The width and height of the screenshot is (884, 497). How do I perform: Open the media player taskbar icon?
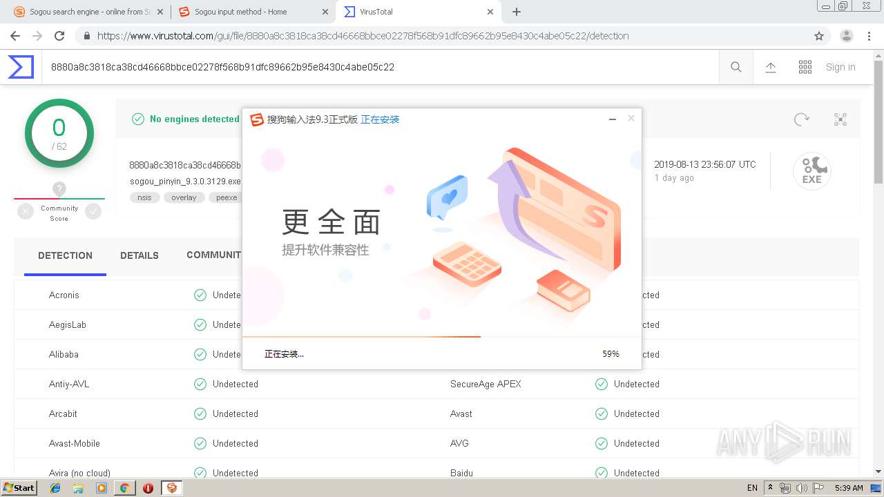[x=102, y=488]
